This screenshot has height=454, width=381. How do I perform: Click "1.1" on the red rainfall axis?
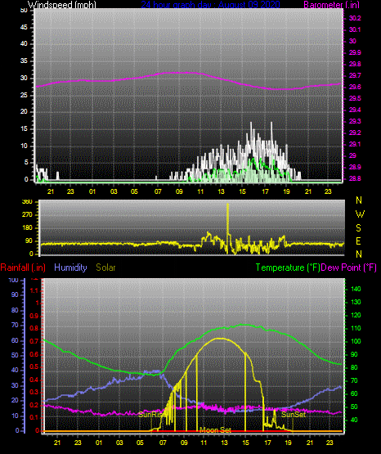click(x=34, y=290)
